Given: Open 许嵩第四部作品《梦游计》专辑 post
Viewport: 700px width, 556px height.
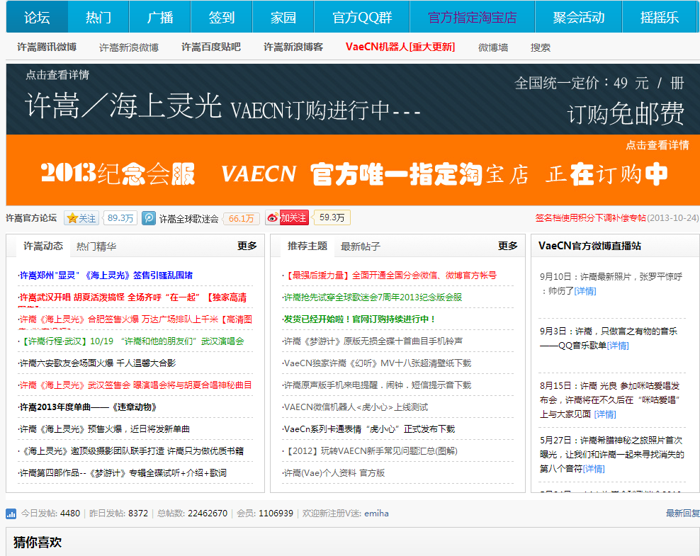Looking at the screenshot, I should tap(123, 472).
